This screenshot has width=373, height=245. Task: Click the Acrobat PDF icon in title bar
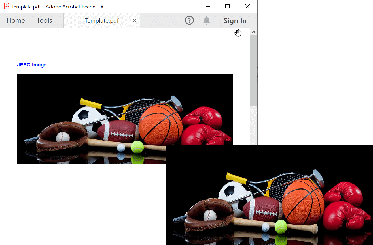7,6
